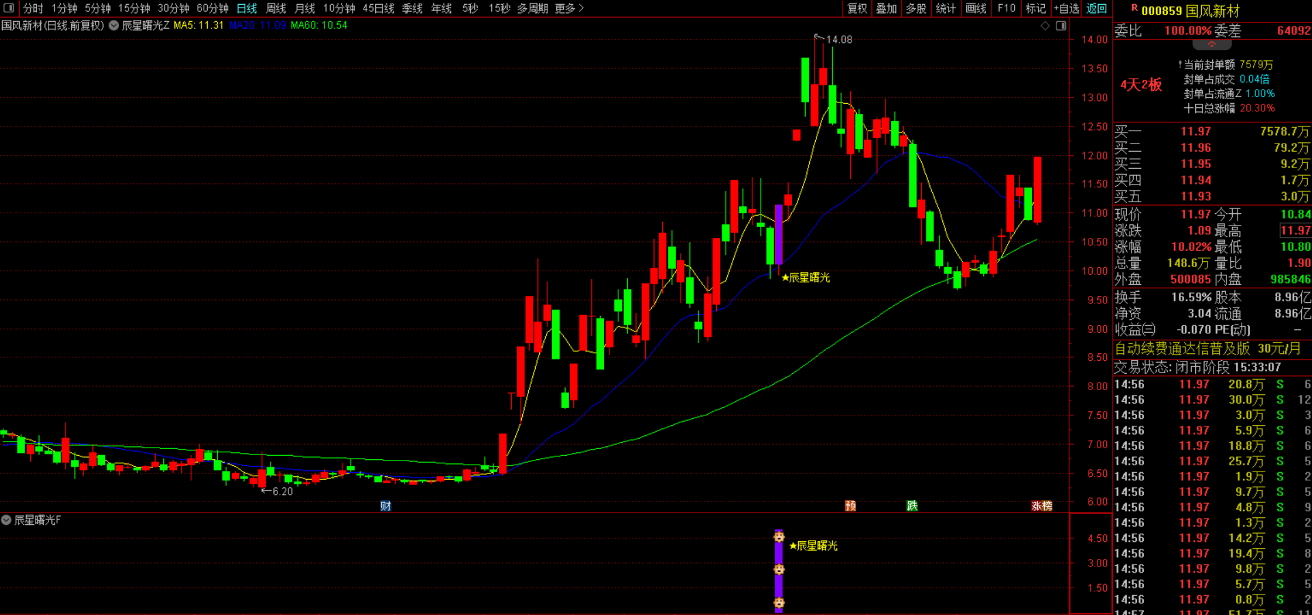Select the 10分钟 period tab
Screen dimensions: 1312x615
click(x=339, y=8)
